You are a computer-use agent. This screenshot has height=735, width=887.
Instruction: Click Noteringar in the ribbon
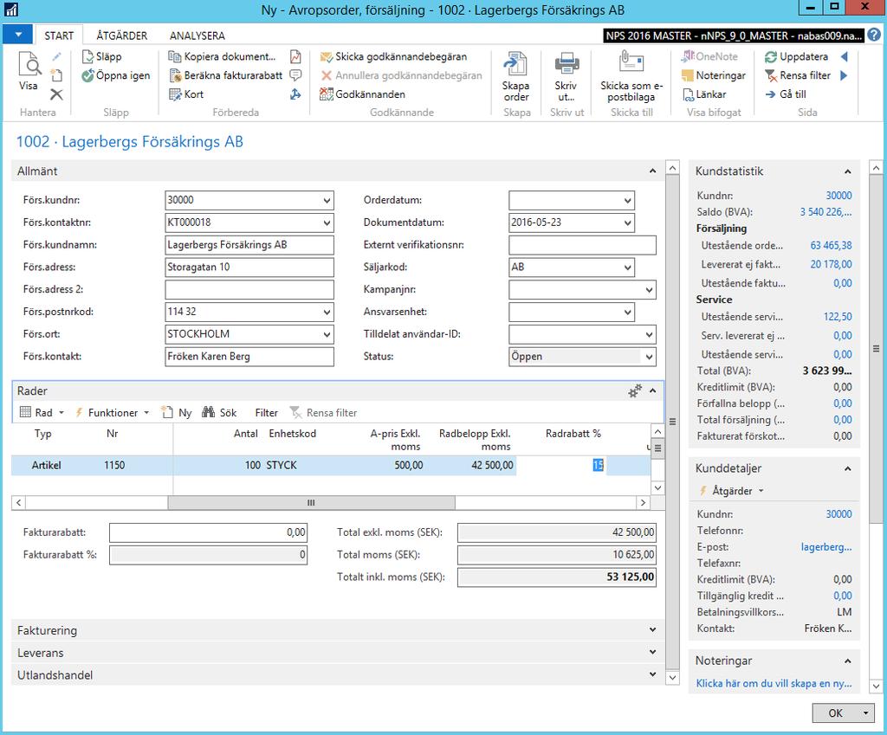pos(714,75)
